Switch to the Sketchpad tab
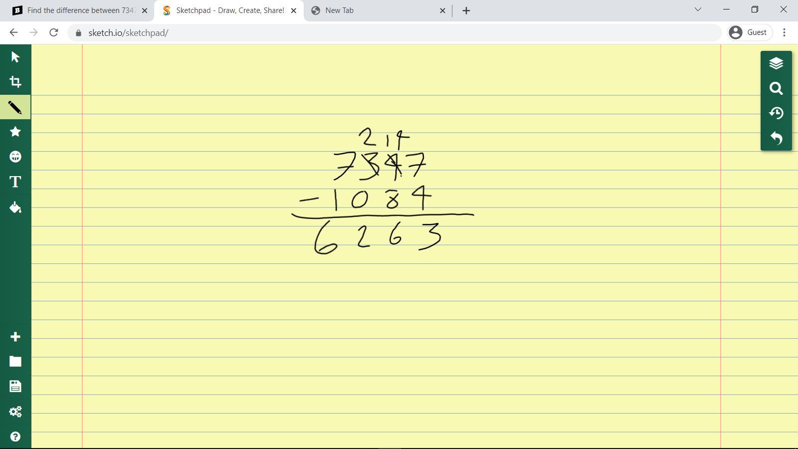Screen dimensions: 798x449 (229, 10)
